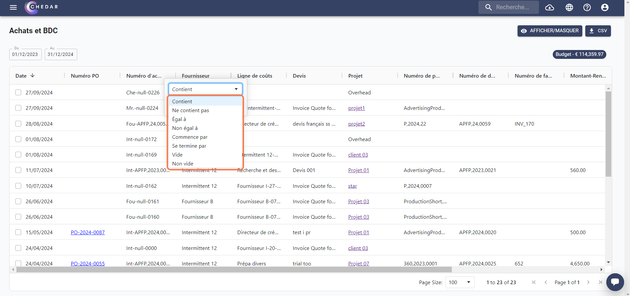Open the Au end date field

point(61,54)
